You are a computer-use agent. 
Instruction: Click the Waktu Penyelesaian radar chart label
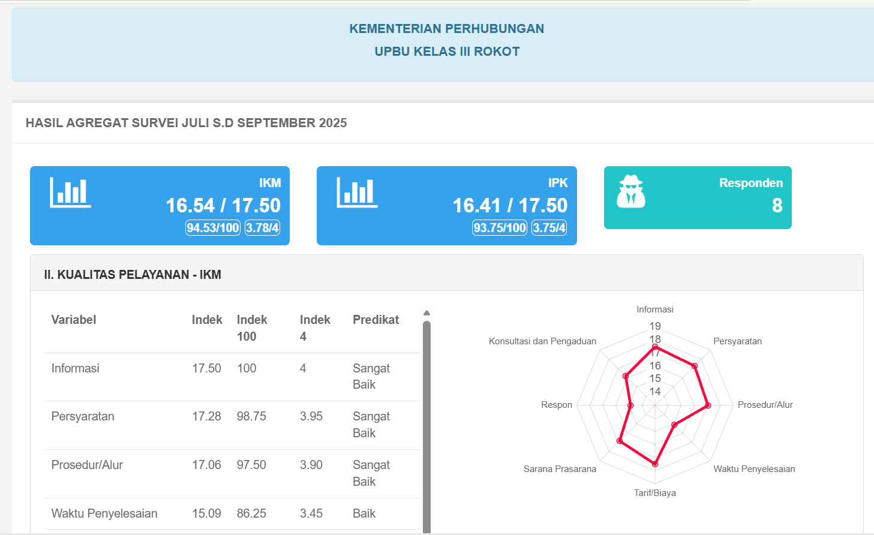point(754,469)
